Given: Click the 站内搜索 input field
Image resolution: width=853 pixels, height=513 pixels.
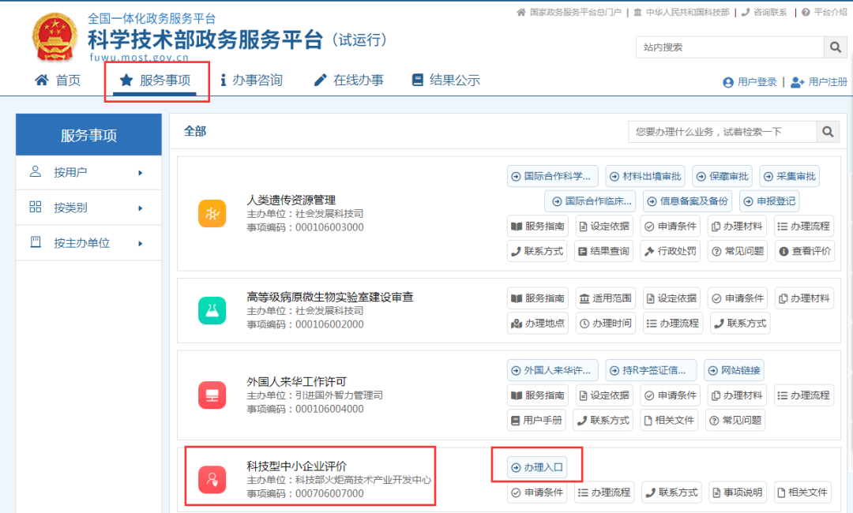Looking at the screenshot, I should pyautogui.click(x=730, y=47).
